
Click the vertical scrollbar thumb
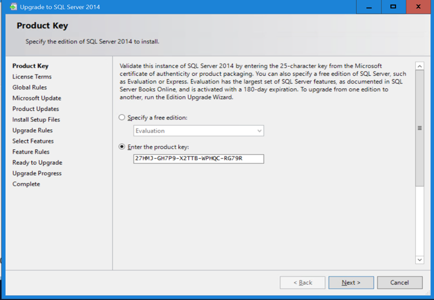pos(419,128)
